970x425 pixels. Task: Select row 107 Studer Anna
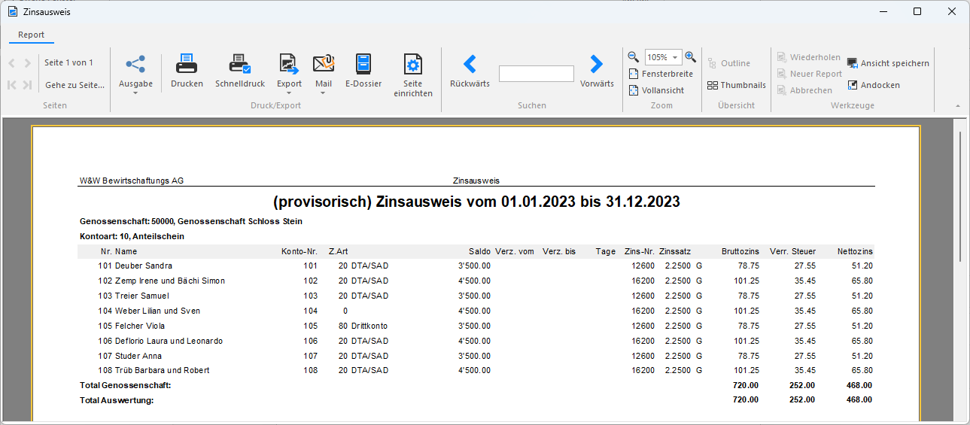click(x=476, y=356)
